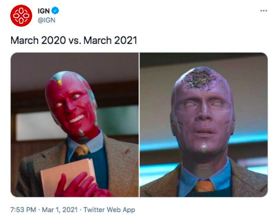
Task: Click the yellow forehead gem in left photo
Action: [59, 82]
